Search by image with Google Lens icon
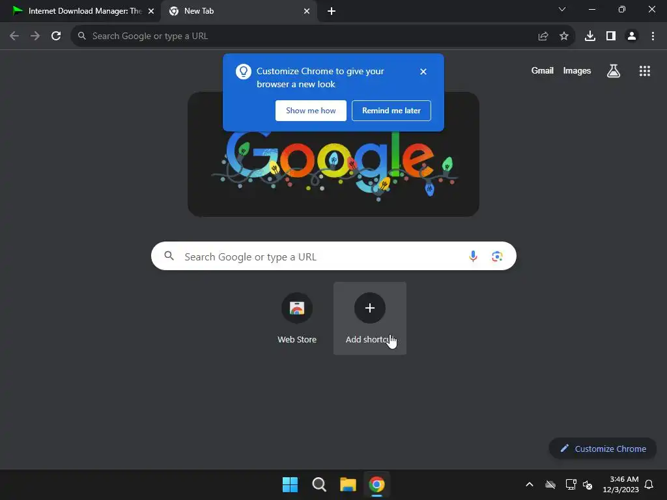 [497, 256]
